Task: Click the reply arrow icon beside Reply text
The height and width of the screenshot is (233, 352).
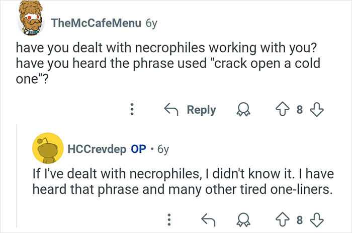Action: (172, 110)
